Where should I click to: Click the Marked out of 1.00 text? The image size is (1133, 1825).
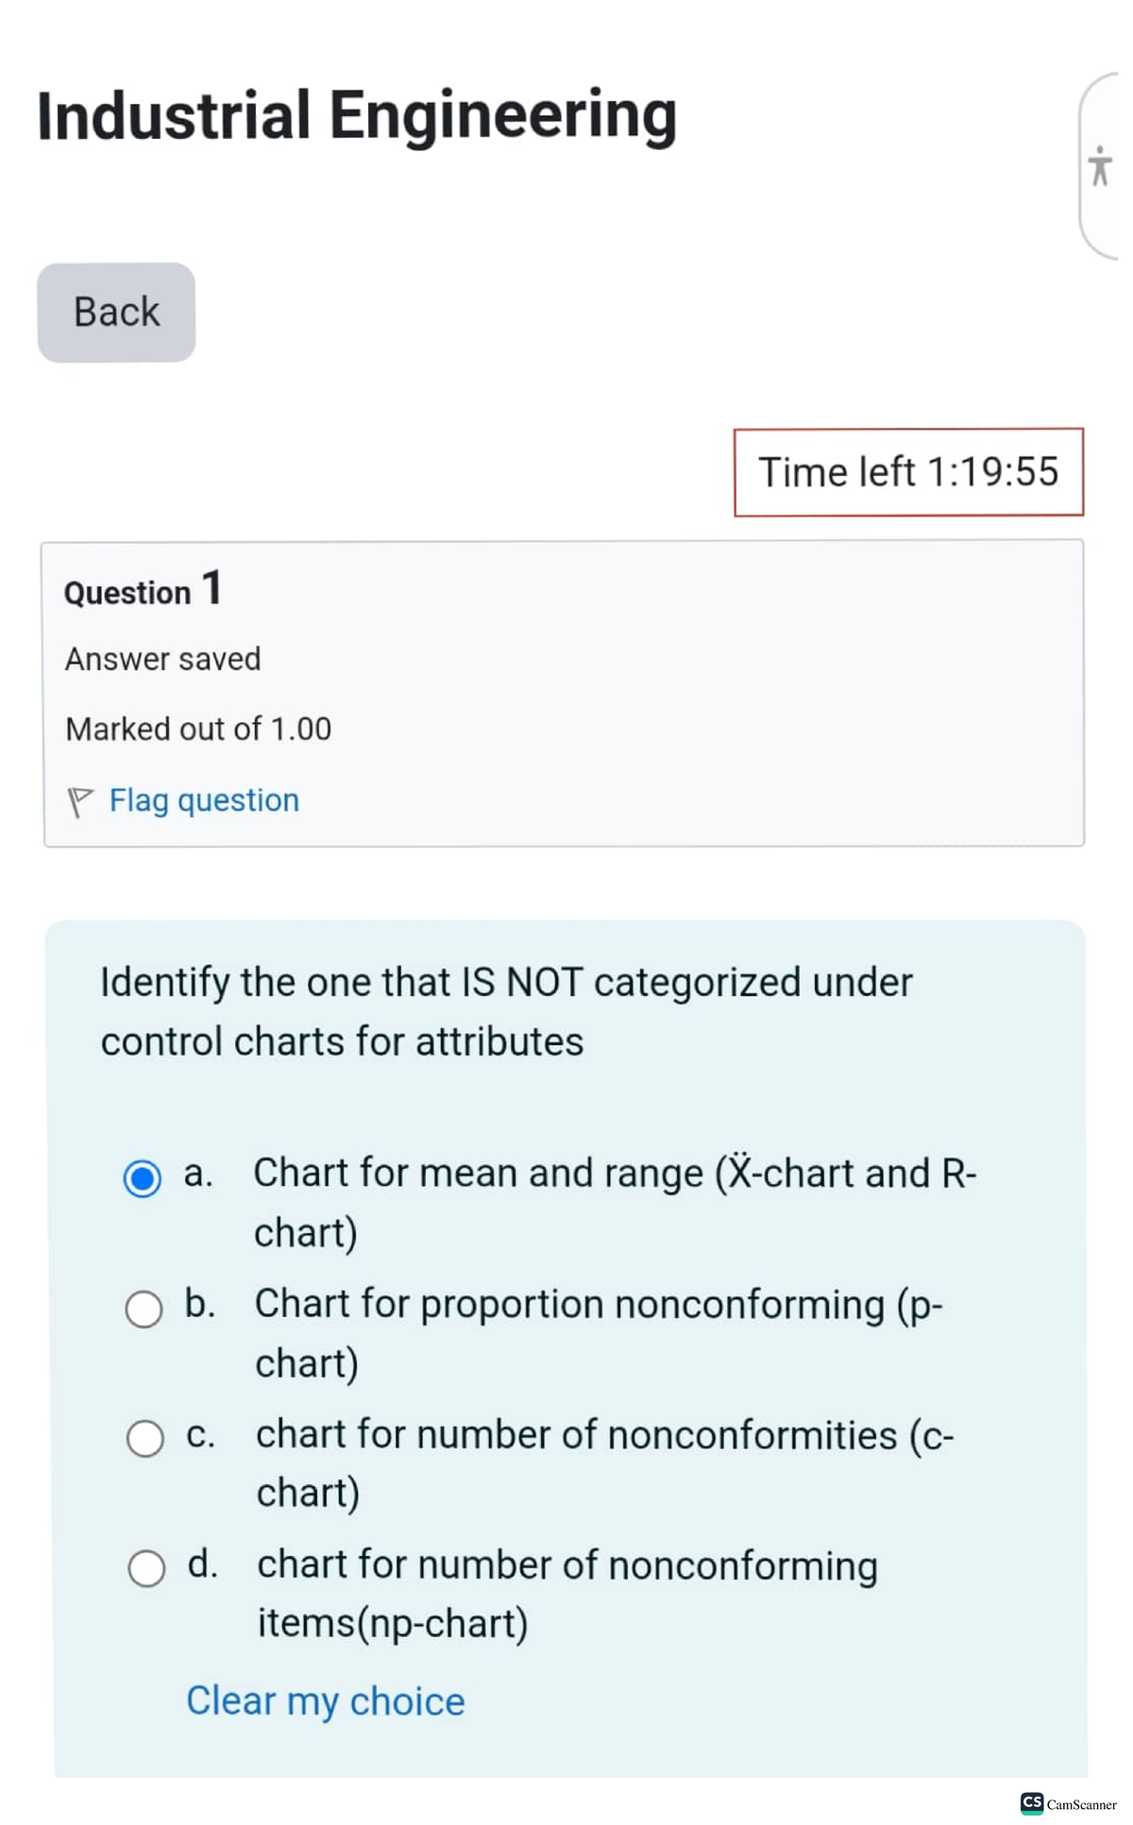click(x=198, y=729)
